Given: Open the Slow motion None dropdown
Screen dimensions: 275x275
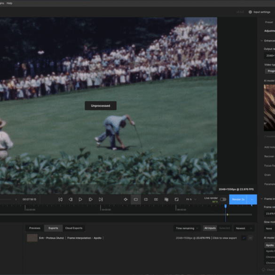Looking at the screenshot, I should (x=269, y=228).
